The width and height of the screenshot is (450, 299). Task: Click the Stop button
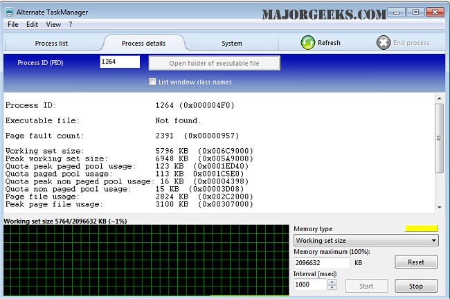point(416,286)
